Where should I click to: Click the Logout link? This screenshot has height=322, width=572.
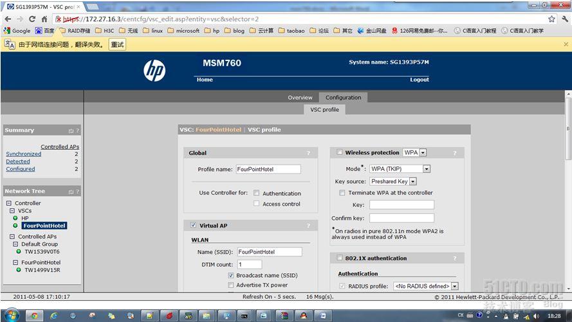tap(420, 80)
